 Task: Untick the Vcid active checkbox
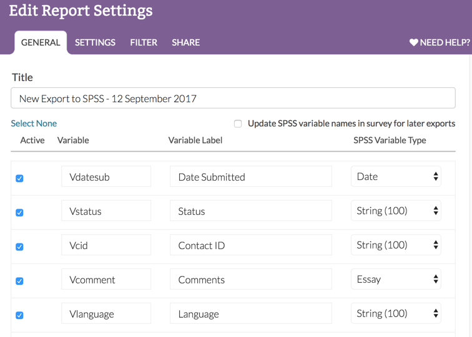coord(19,247)
